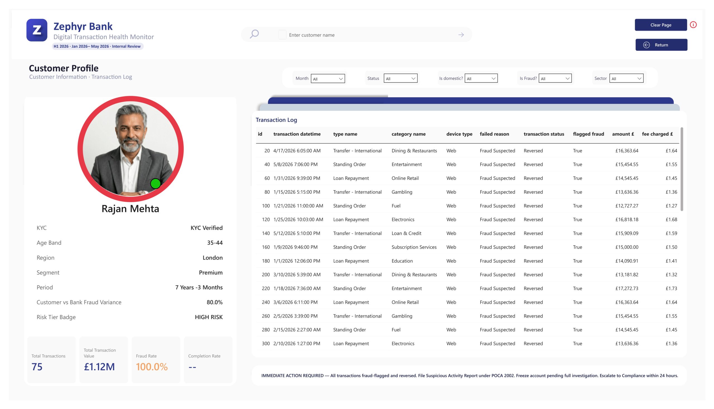
Task: Click the Education category cell
Action: tap(402, 261)
